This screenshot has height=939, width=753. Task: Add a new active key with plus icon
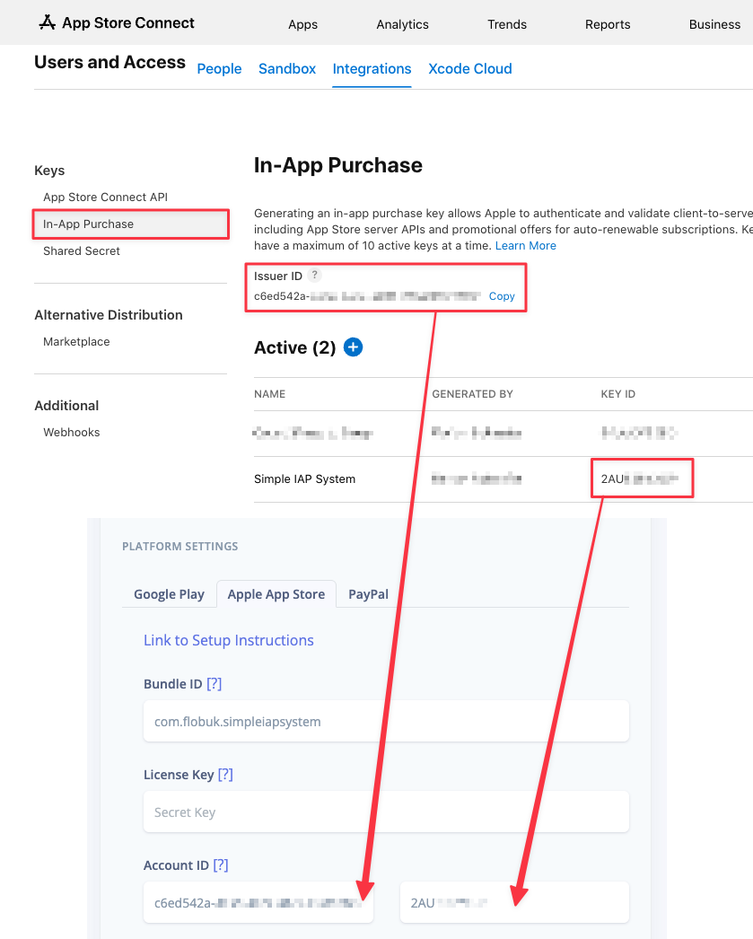click(x=353, y=347)
